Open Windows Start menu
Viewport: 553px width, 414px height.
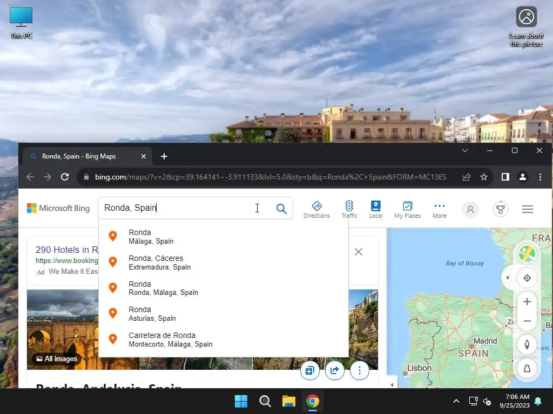[241, 401]
